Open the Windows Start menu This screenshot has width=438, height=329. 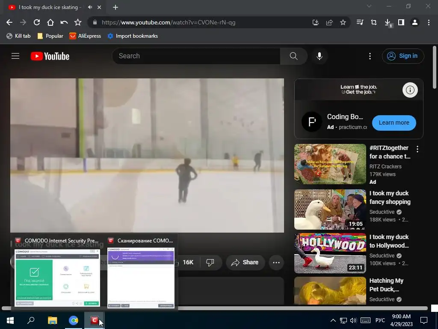(10, 320)
